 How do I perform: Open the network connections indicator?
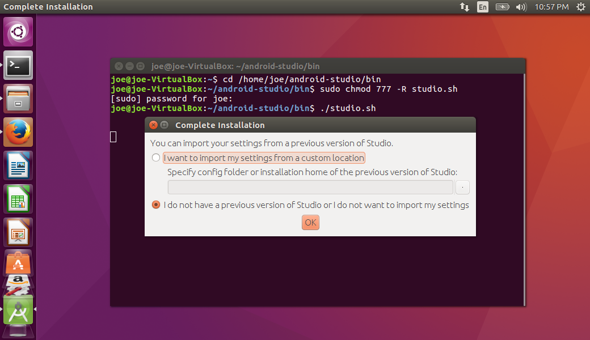coord(464,7)
